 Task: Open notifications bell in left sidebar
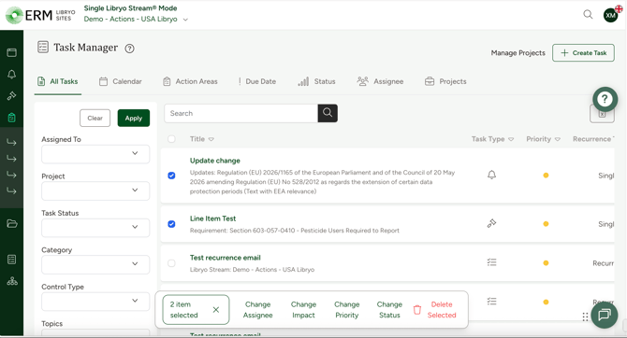point(11,74)
